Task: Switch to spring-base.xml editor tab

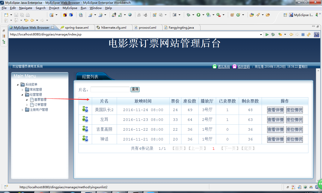Action: [77, 27]
